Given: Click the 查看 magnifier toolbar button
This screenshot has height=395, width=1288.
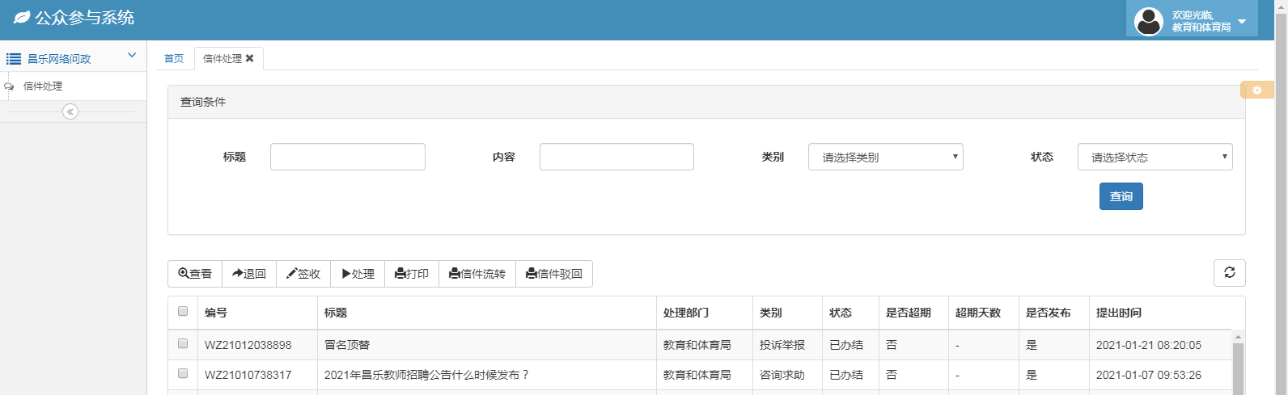Looking at the screenshot, I should pyautogui.click(x=195, y=274).
